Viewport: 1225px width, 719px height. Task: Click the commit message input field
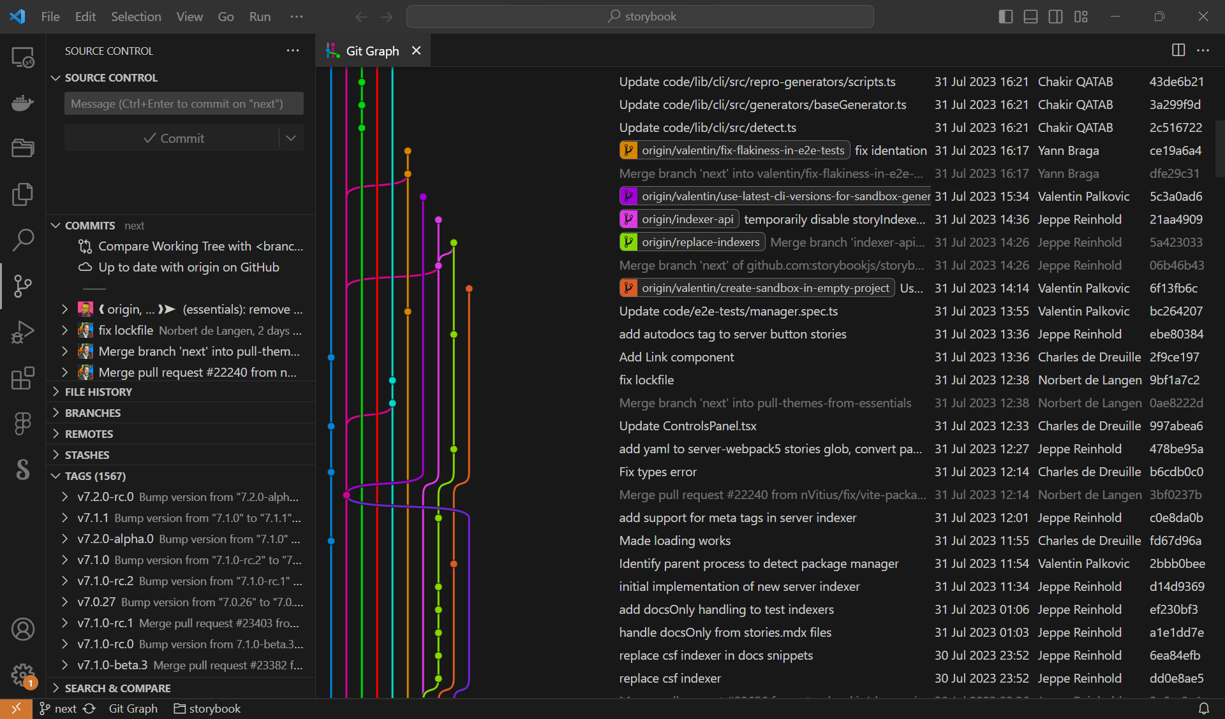point(184,104)
